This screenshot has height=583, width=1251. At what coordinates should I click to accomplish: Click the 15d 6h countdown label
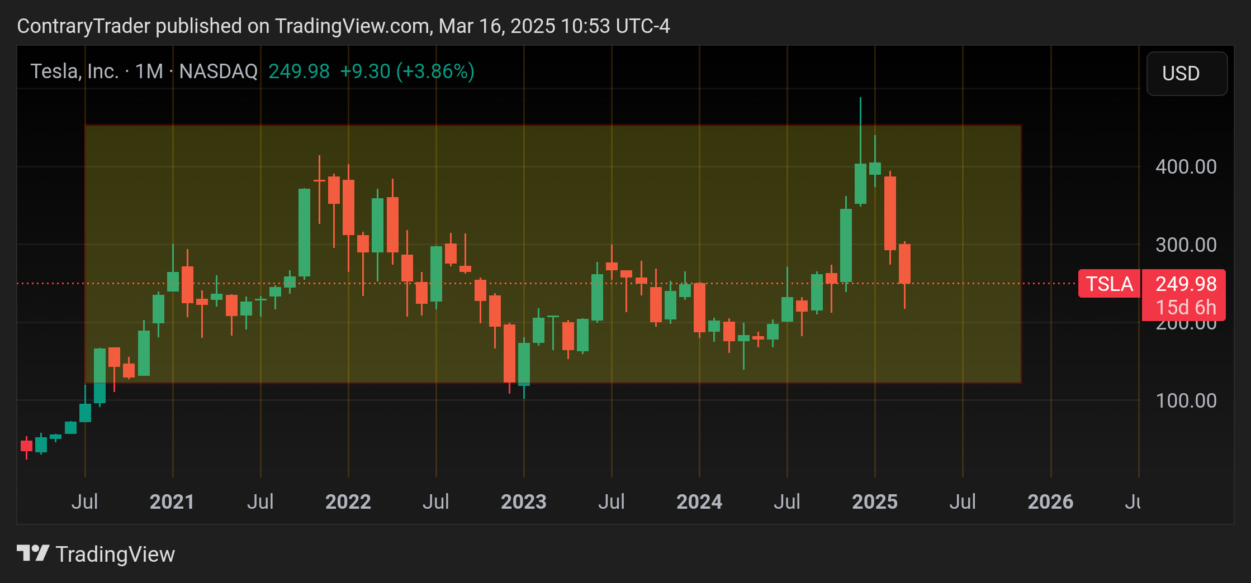(x=1186, y=308)
